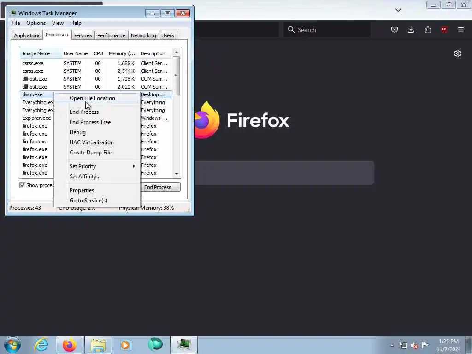Screen dimensions: 472x354
Task: Open new tab settings gear in Firefox
Action: click(458, 53)
